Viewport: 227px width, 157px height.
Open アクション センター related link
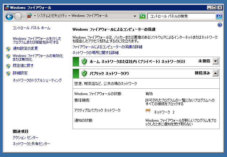point(26,138)
